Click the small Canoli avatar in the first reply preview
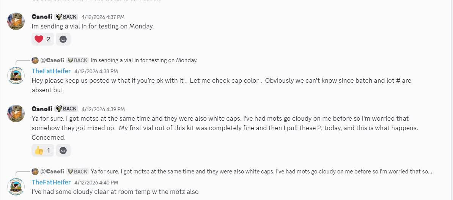The height and width of the screenshot is (200, 453). (35, 60)
